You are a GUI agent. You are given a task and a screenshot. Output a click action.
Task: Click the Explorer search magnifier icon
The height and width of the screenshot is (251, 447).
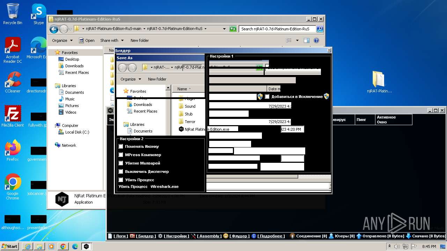(x=320, y=29)
